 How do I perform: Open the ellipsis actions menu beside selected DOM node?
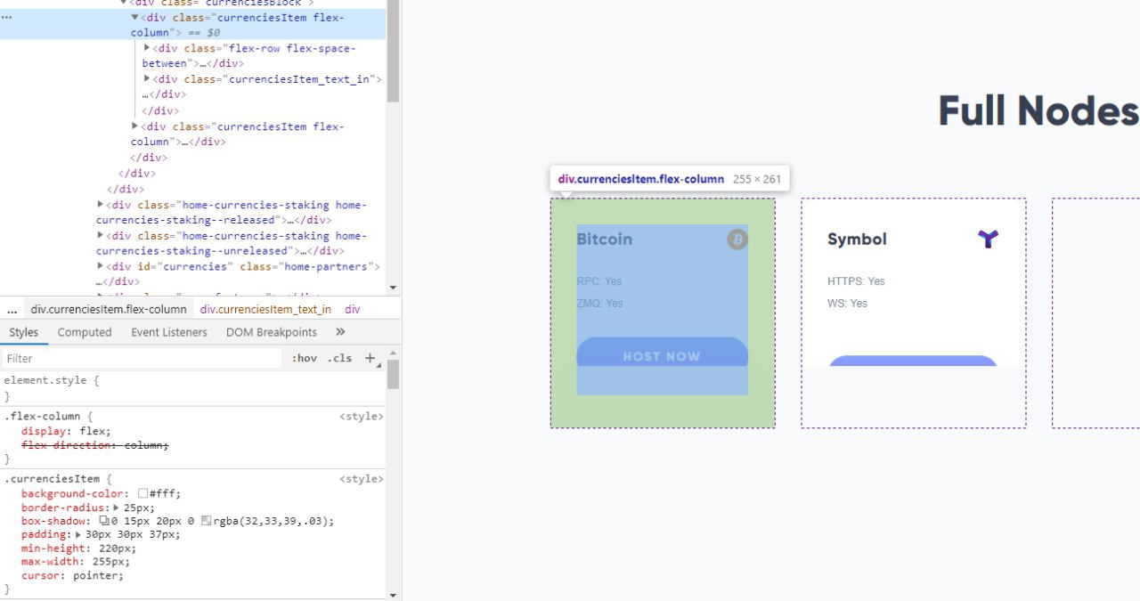pos(7,17)
